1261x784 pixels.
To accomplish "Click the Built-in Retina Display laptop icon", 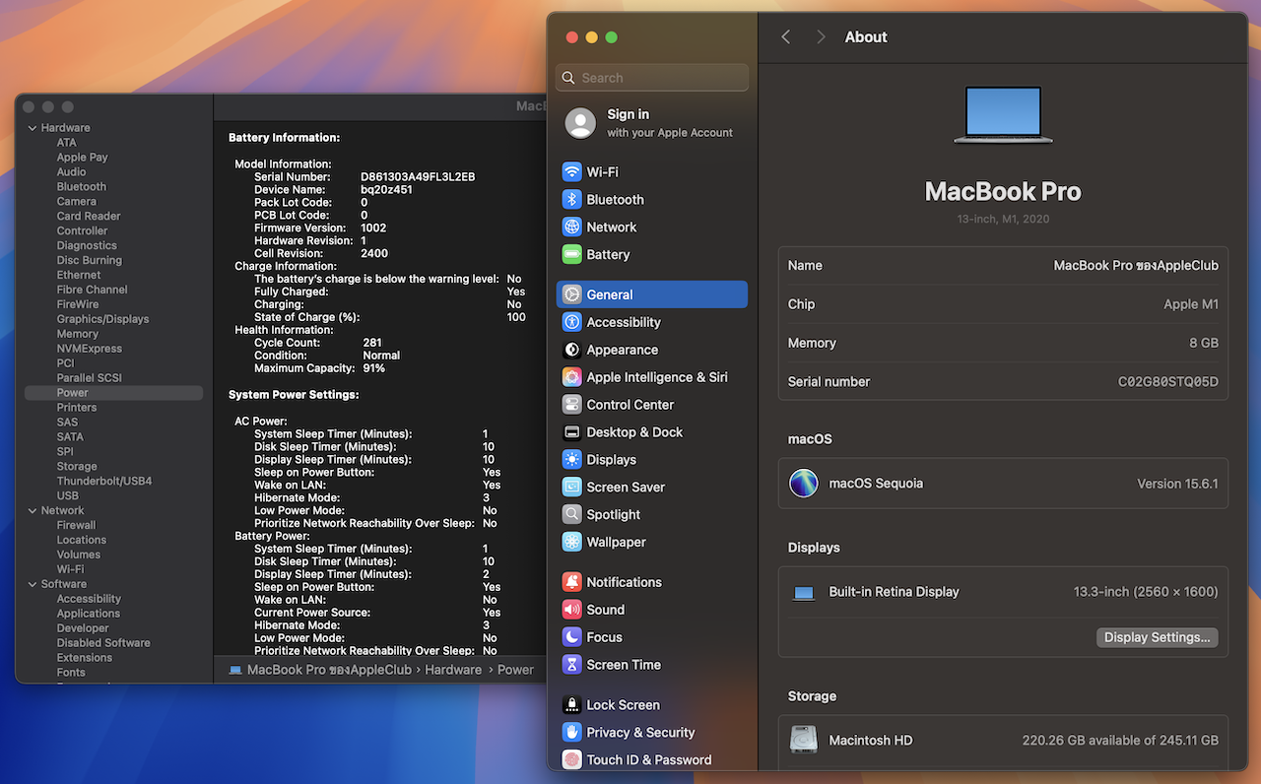I will click(x=804, y=593).
